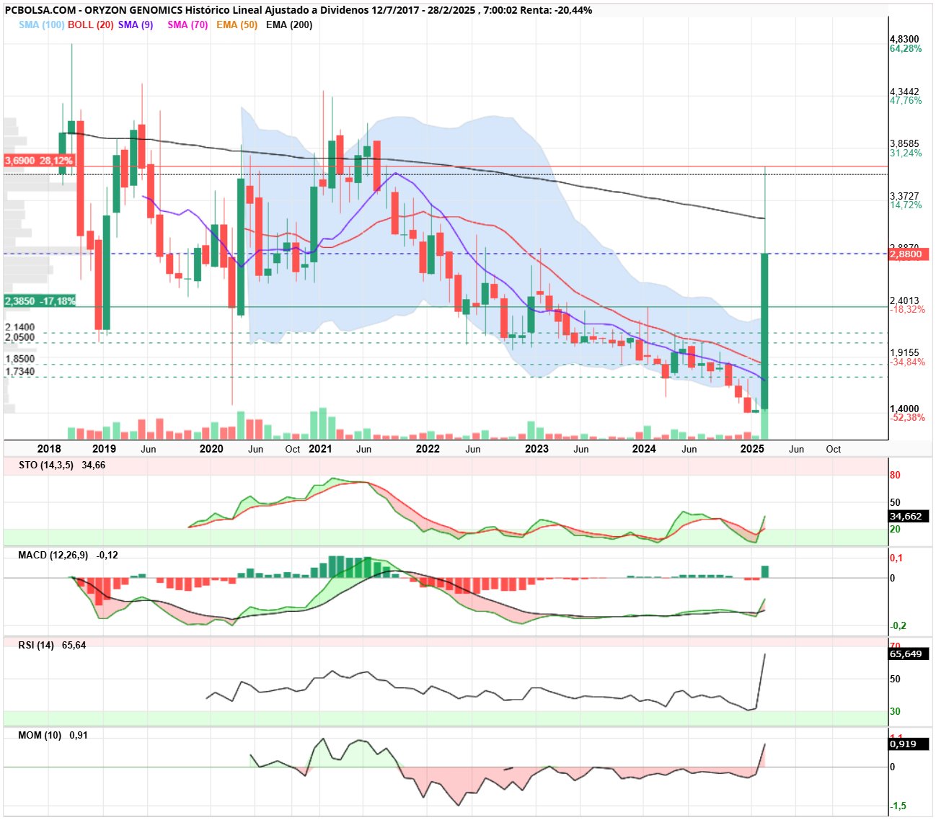Click the 2,1400 support level label
936x820 pixels.
point(20,327)
